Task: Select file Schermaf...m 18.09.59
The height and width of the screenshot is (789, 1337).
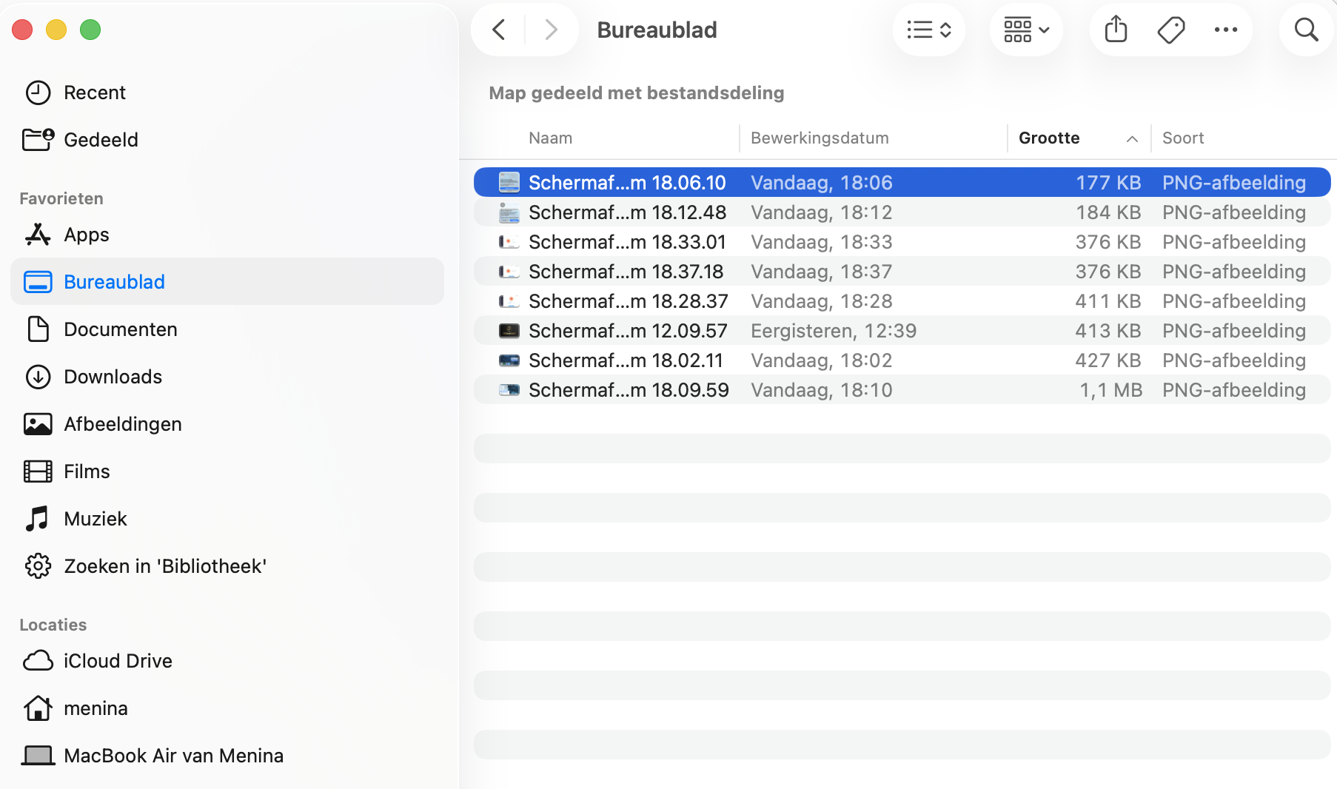Action: (x=629, y=389)
